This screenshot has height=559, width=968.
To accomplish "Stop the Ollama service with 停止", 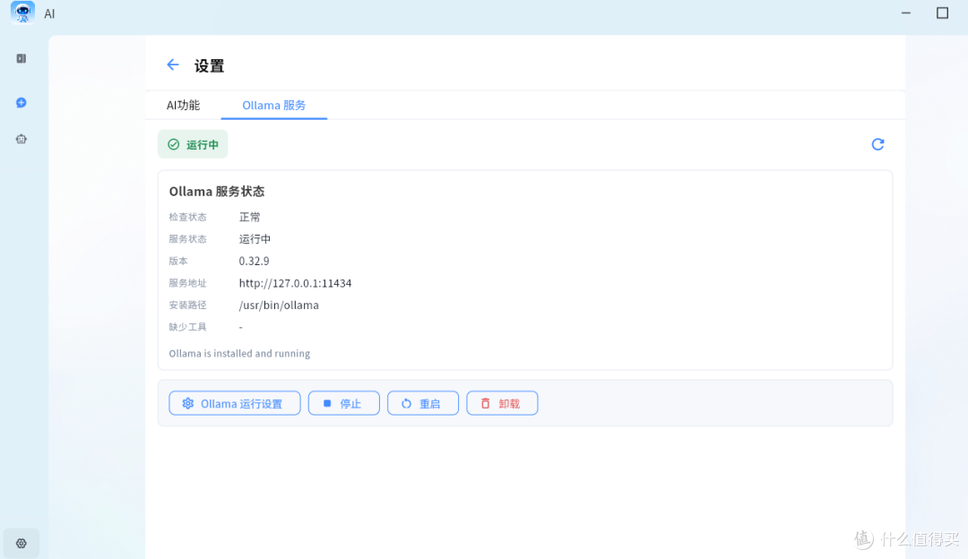I will point(344,403).
